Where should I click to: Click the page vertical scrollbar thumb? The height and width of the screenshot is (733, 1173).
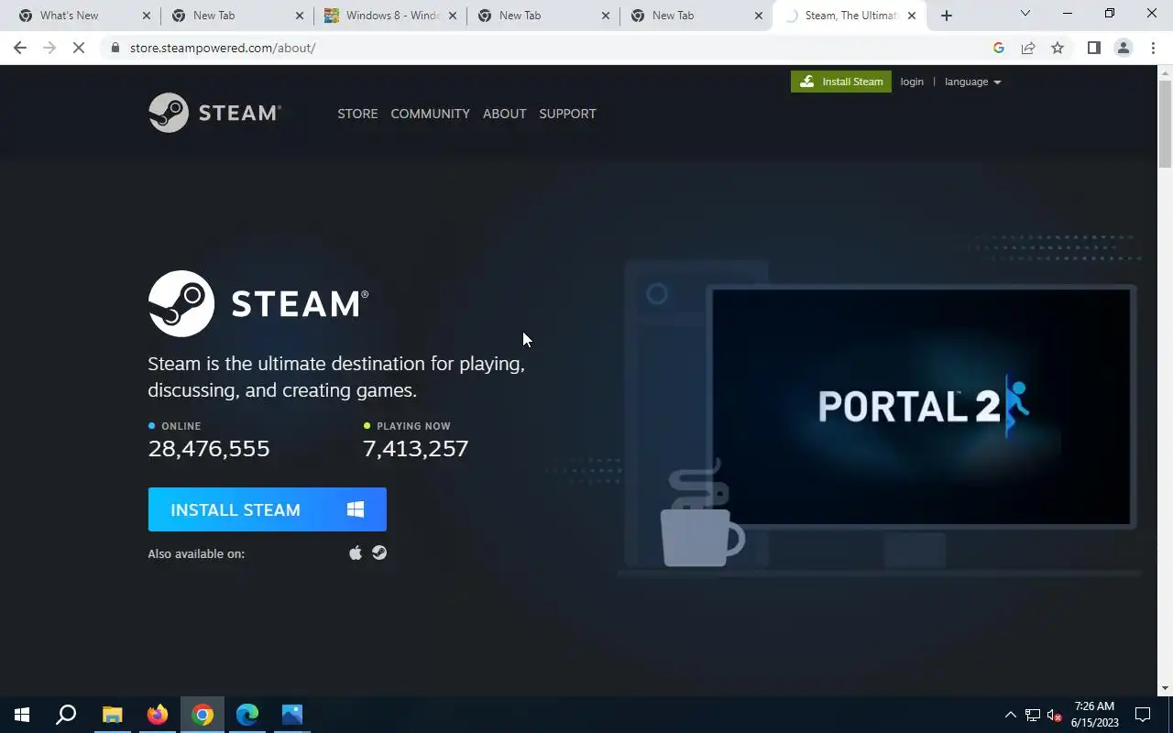[x=1165, y=124]
